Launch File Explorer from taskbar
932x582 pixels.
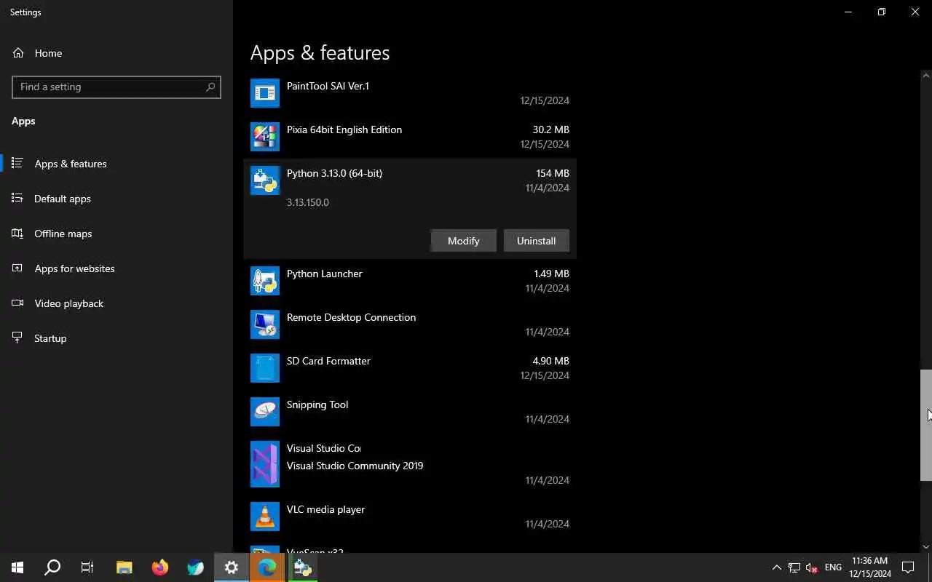(x=125, y=567)
